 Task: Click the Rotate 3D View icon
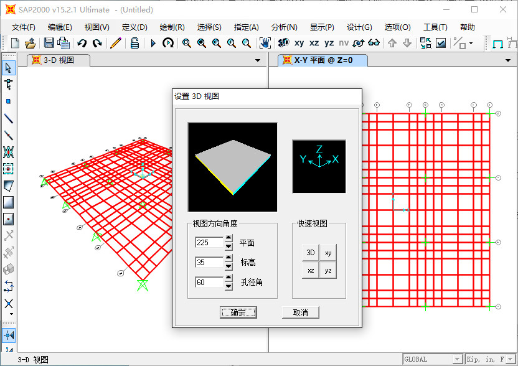click(x=359, y=43)
